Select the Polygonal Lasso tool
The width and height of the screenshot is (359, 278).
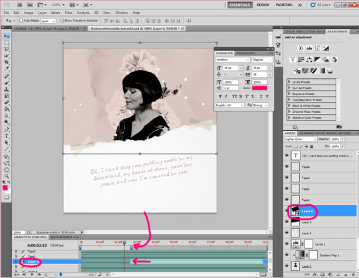7,49
